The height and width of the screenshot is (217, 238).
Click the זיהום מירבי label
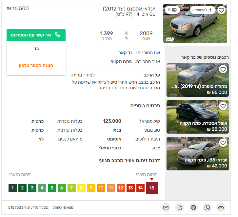[x=146, y=174]
